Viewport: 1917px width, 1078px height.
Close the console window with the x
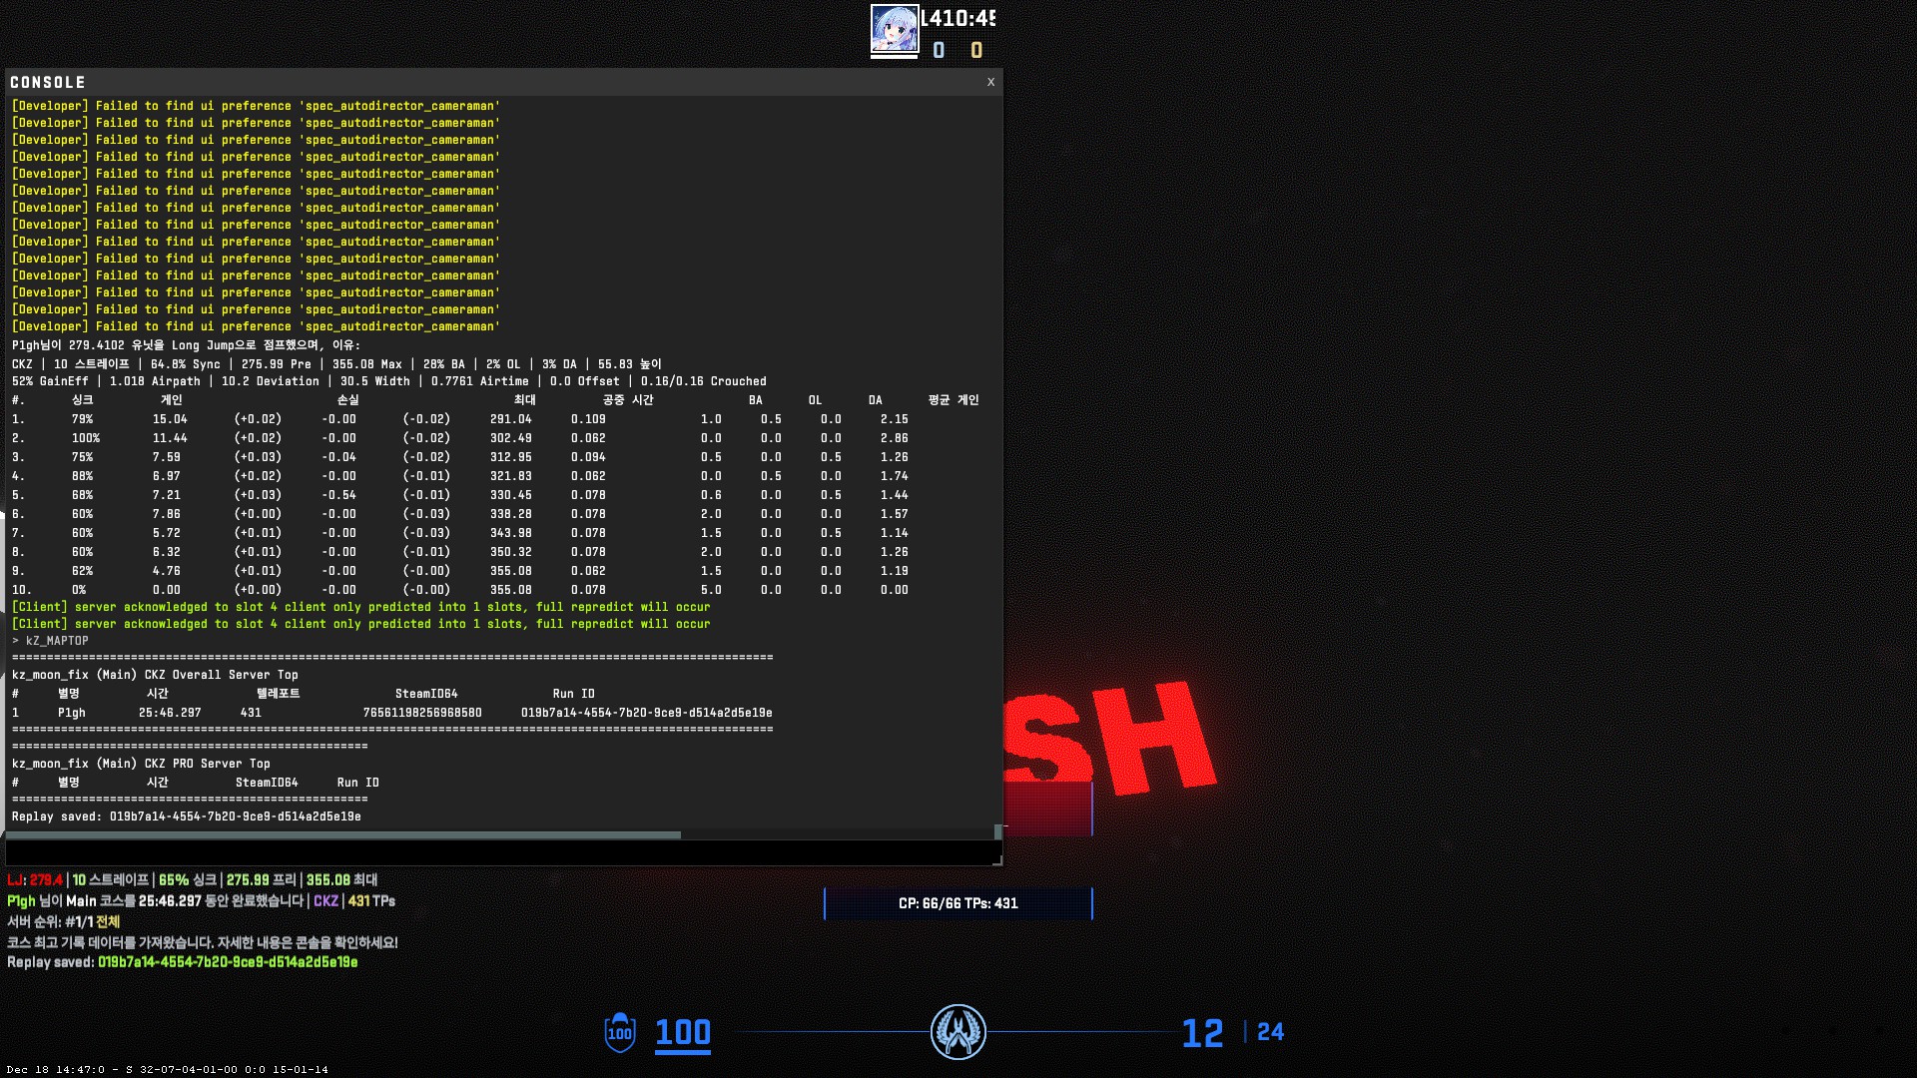pyautogui.click(x=990, y=82)
